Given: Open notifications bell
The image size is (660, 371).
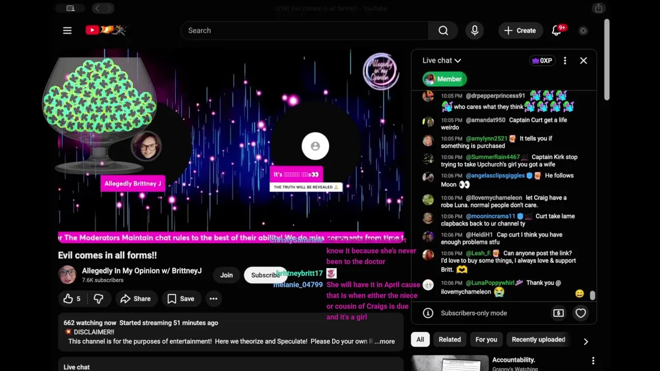Looking at the screenshot, I should (556, 30).
